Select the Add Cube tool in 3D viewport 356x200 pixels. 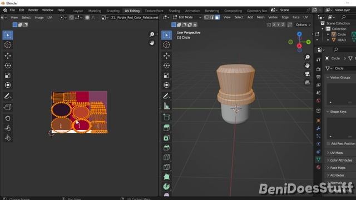167,117
